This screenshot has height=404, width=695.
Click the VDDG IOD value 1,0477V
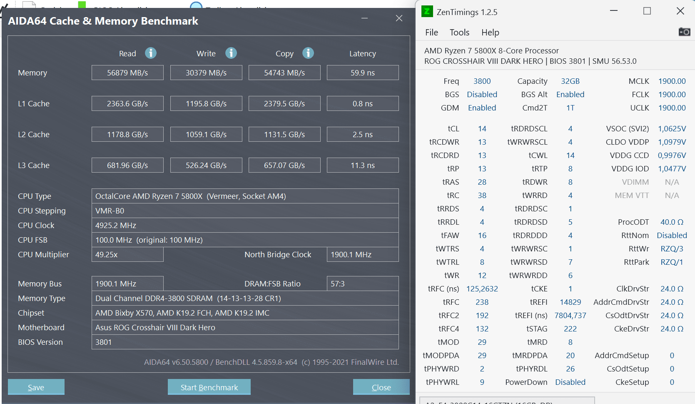click(672, 168)
